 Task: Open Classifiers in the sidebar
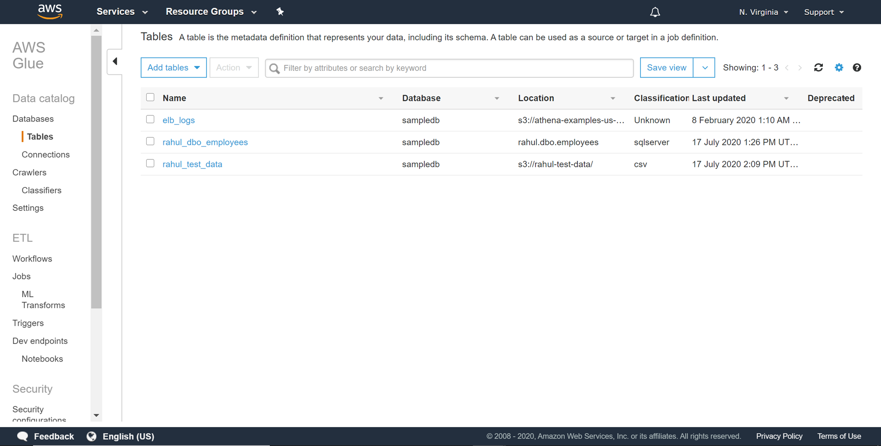pyautogui.click(x=41, y=190)
